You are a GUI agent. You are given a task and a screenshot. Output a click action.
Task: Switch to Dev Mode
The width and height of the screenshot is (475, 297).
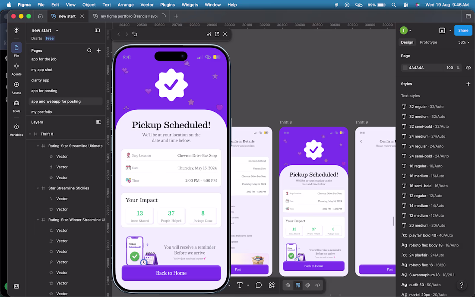click(317, 285)
